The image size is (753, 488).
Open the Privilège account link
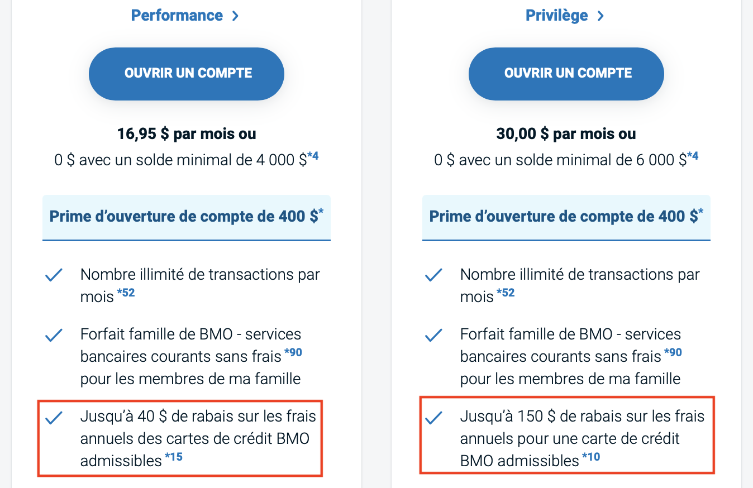(556, 16)
